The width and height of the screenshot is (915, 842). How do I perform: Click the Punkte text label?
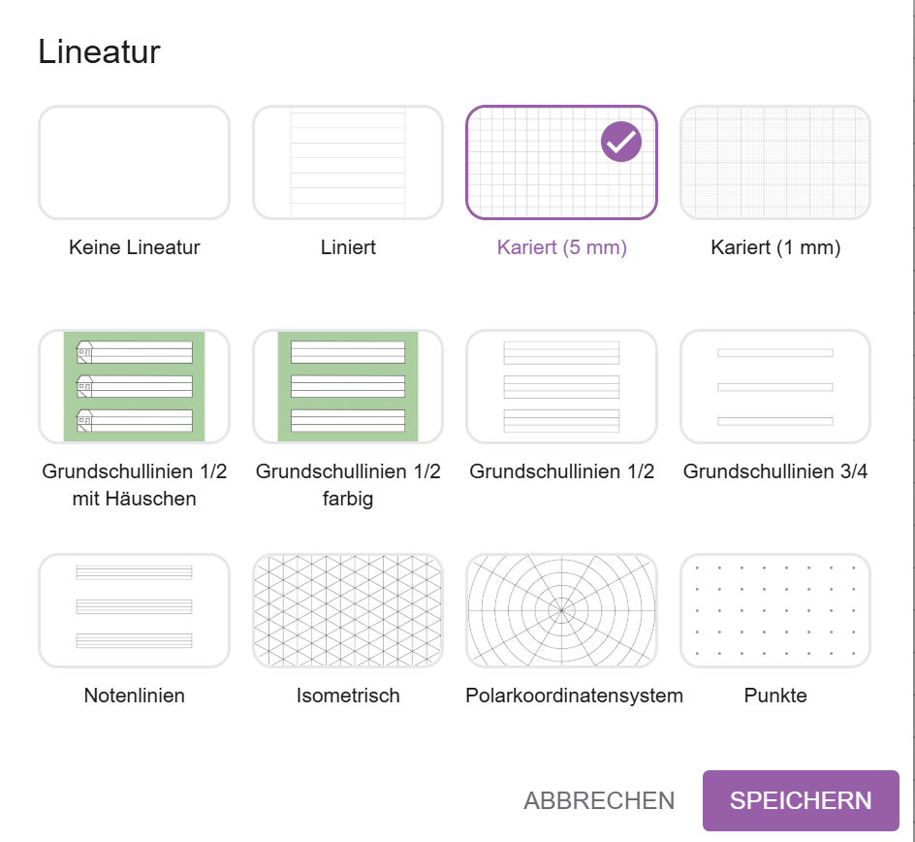[x=775, y=696]
